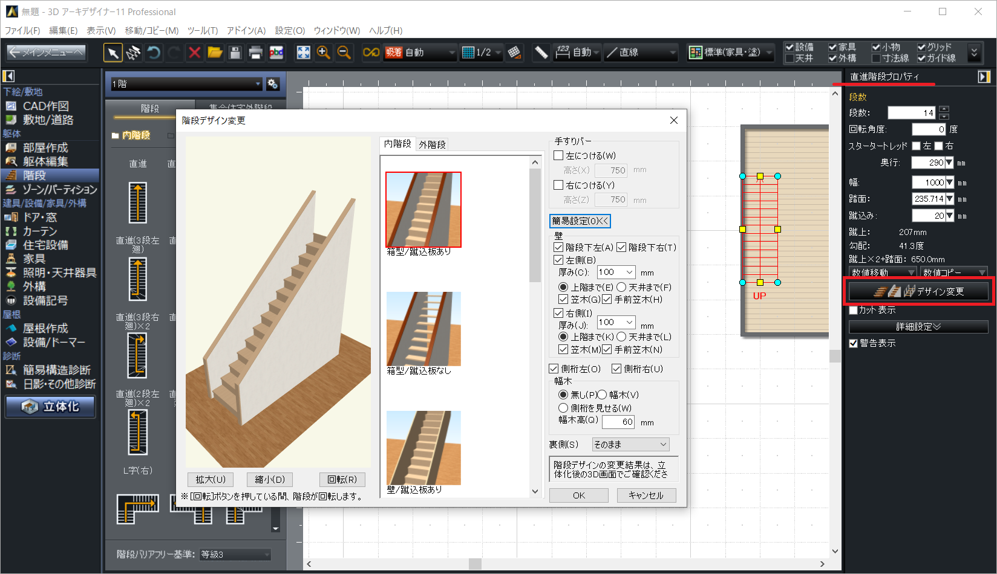Click the 回転(R) button
Screen dimensions: 997x574
(x=342, y=479)
